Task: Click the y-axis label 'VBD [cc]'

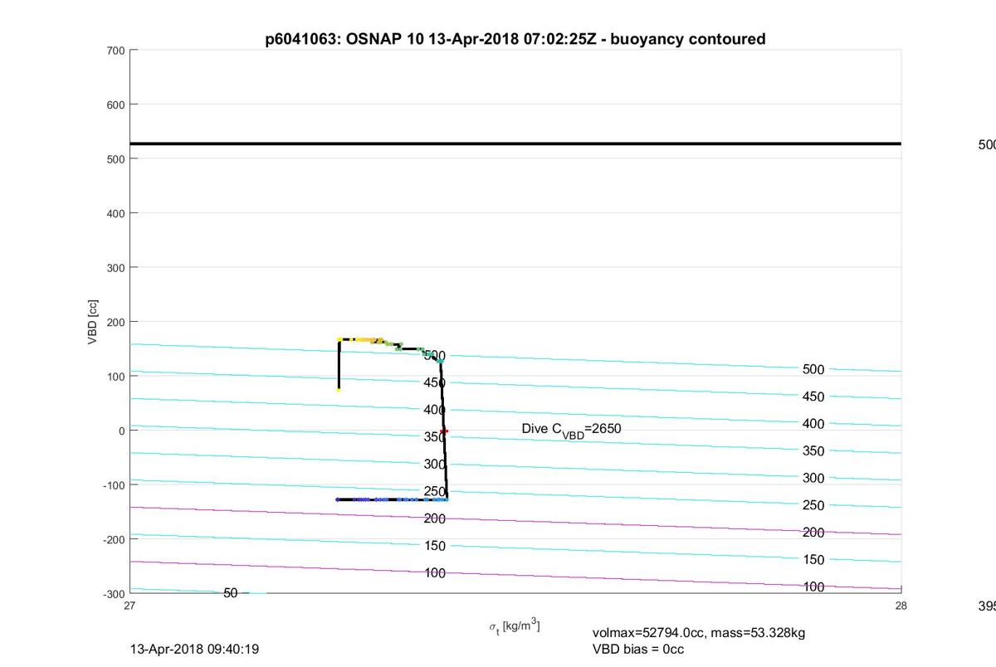Action: 94,322
